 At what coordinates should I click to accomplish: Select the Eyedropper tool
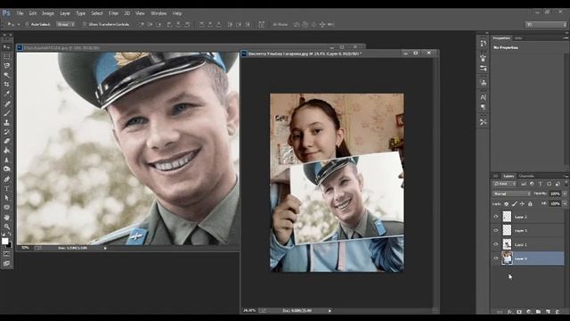point(6,94)
